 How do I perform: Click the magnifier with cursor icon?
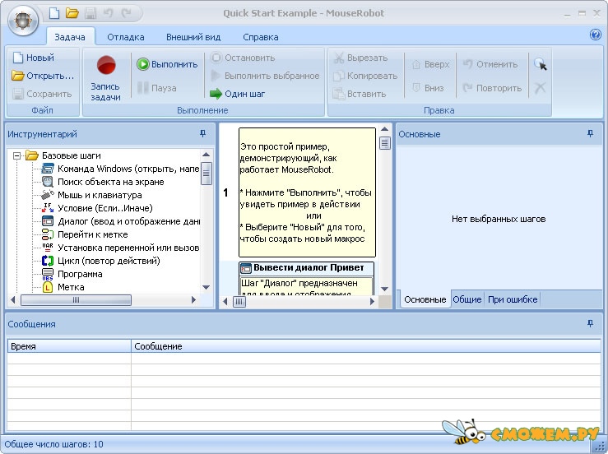541,64
